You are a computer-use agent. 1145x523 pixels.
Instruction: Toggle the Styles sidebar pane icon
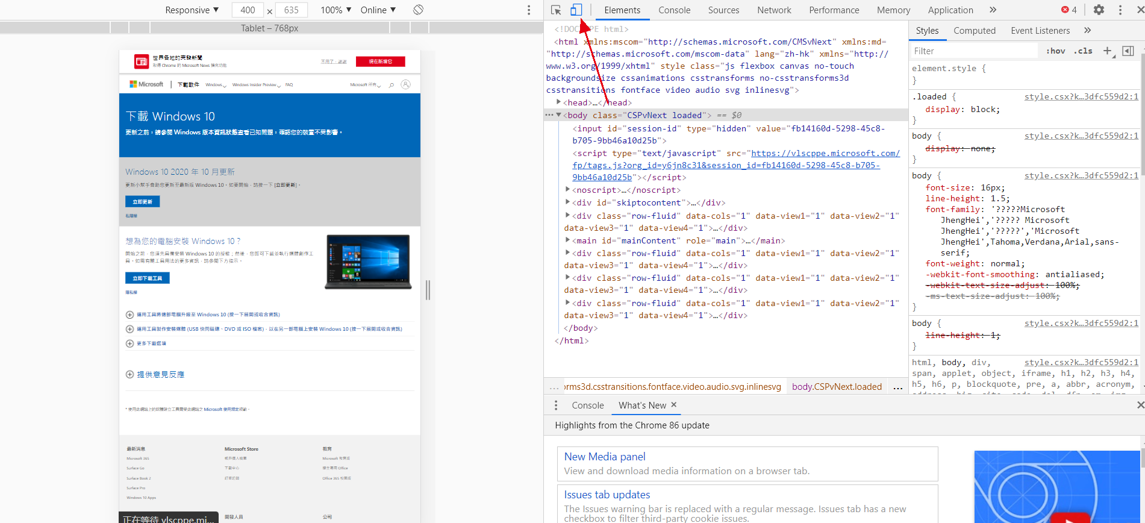[1128, 51]
